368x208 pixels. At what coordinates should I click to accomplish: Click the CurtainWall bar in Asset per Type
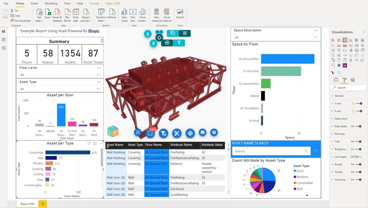coord(68,152)
